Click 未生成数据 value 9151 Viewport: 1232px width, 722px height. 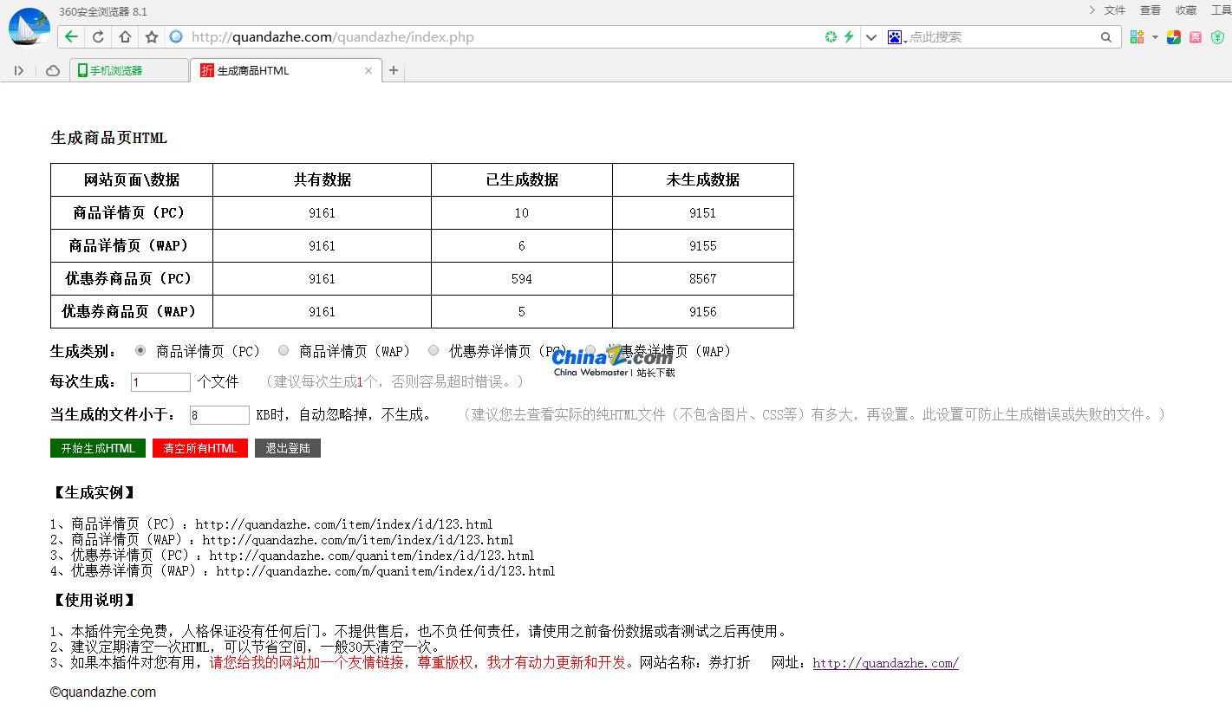703,213
